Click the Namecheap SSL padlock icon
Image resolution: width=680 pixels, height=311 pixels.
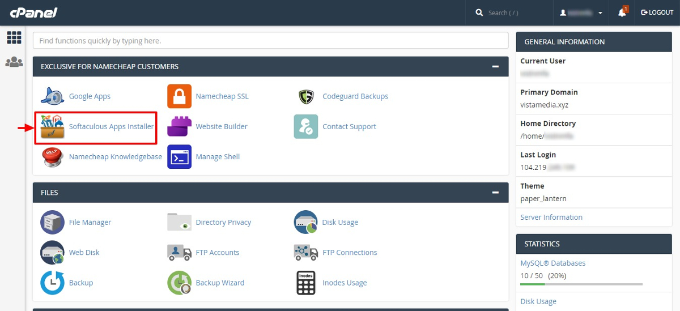[x=179, y=96]
